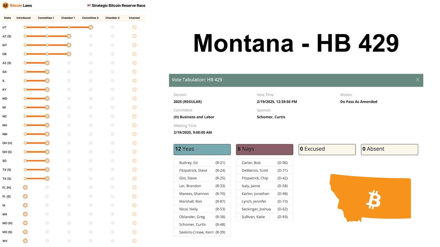Click the Enacted column header

point(134,18)
